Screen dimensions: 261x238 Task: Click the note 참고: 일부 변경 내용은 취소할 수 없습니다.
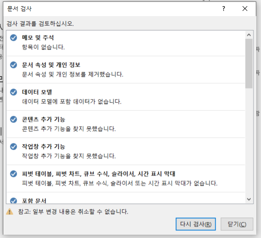pyautogui.click(x=73, y=212)
